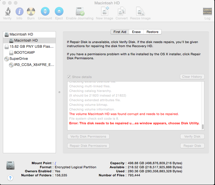Click the Burn disc icon

(31, 11)
